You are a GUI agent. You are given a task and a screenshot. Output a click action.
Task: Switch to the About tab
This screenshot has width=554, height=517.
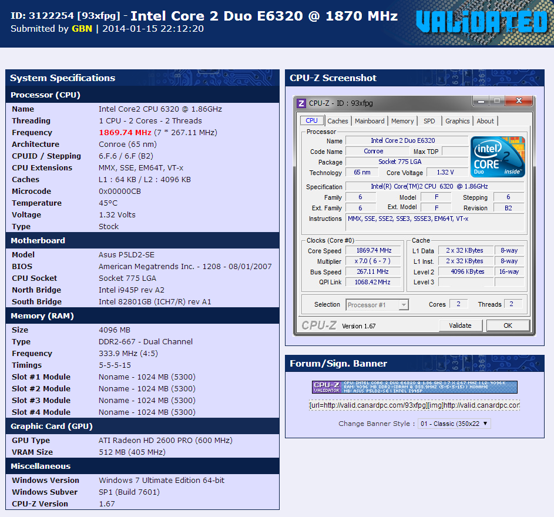point(485,121)
